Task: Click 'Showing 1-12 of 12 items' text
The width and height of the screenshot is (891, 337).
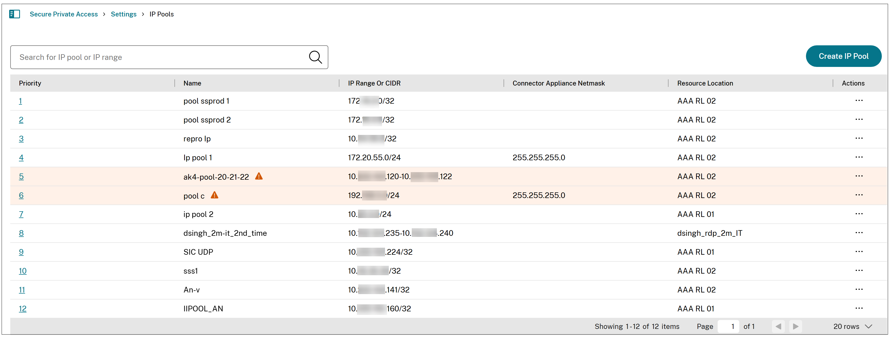Action: tap(637, 326)
